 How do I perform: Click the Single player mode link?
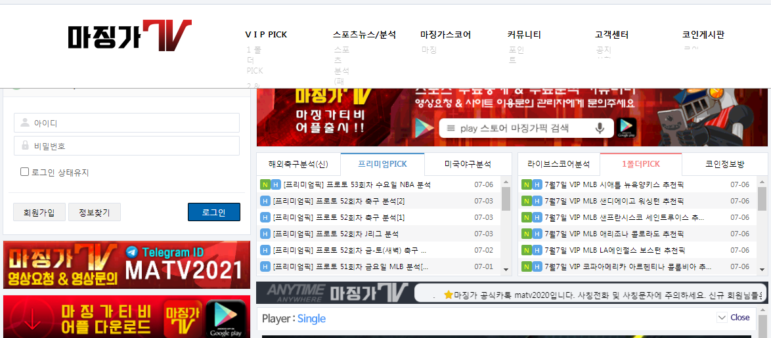(x=312, y=319)
